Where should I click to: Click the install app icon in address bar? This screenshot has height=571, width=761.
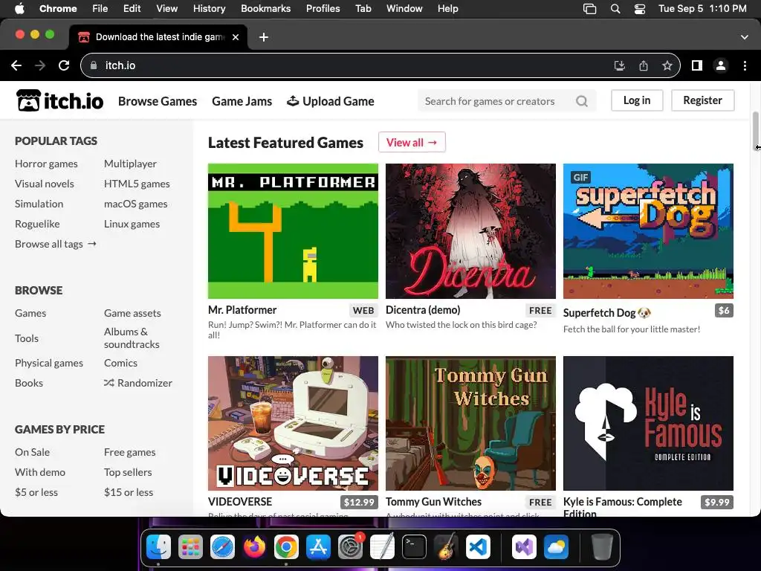(619, 65)
